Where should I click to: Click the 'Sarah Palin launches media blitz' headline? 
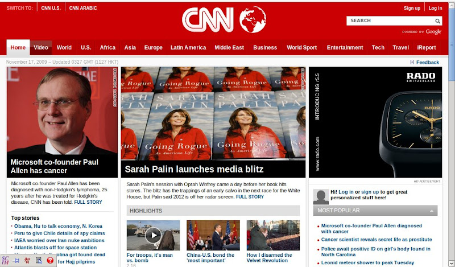tap(194, 169)
